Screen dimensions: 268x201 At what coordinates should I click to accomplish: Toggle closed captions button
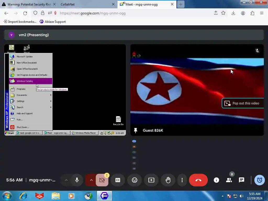tap(118, 180)
